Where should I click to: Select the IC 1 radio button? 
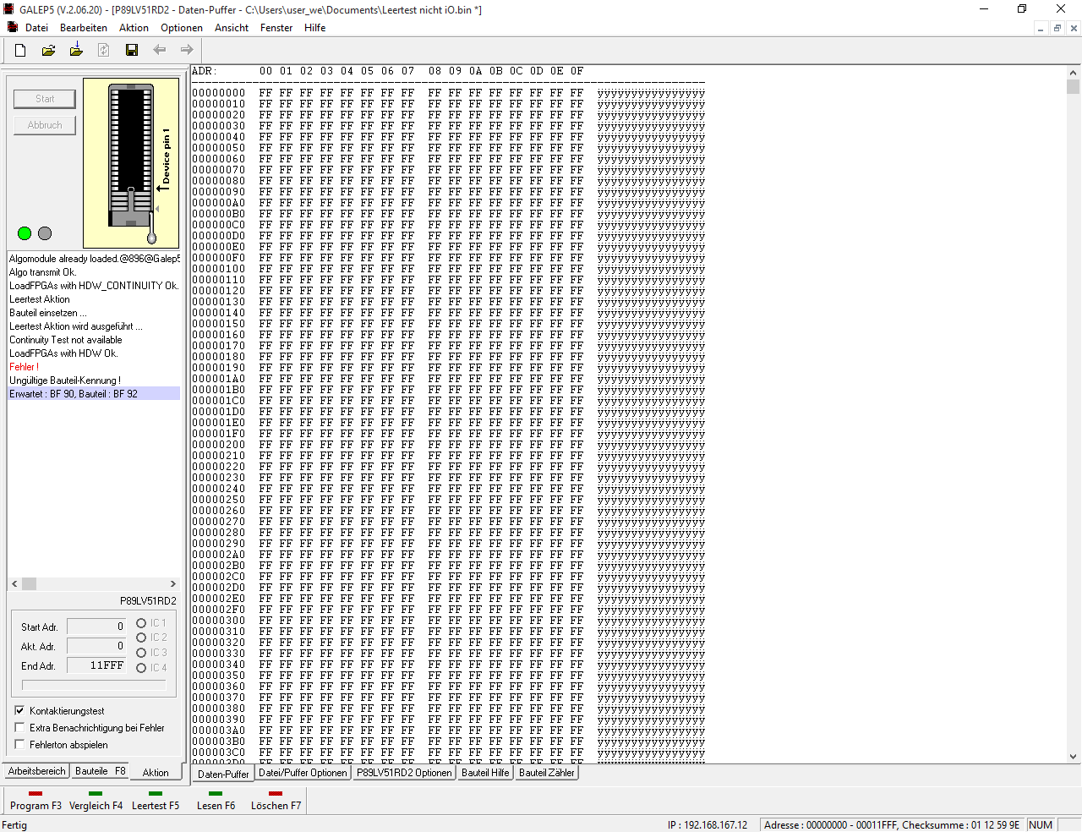141,623
